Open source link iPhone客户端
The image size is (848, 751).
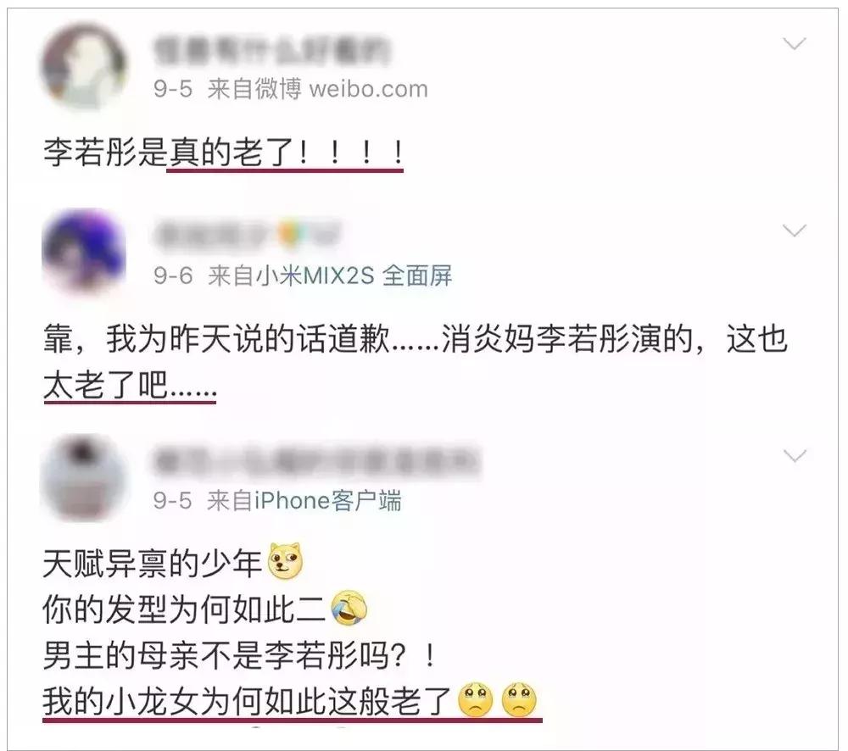[327, 501]
